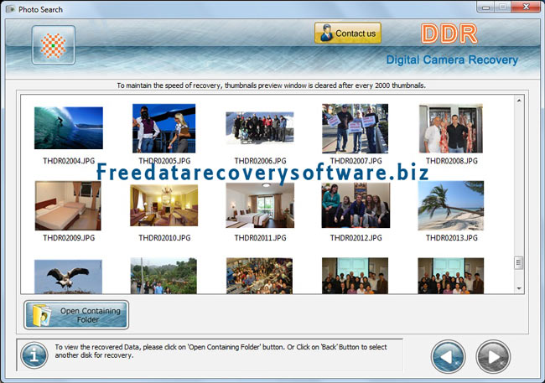Click the file name THDR02010.JPG
Viewport: 545px width, 383px height.
pos(164,238)
